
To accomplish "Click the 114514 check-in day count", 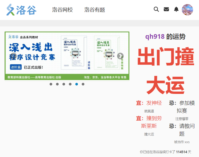I will click(x=182, y=152).
